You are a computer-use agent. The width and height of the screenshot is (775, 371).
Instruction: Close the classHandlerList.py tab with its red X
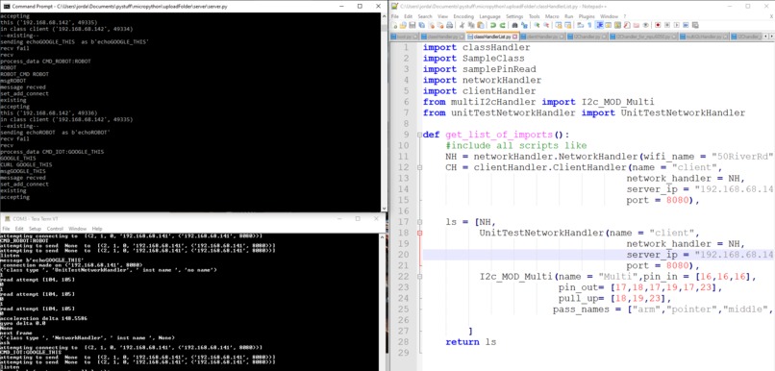tap(515, 37)
